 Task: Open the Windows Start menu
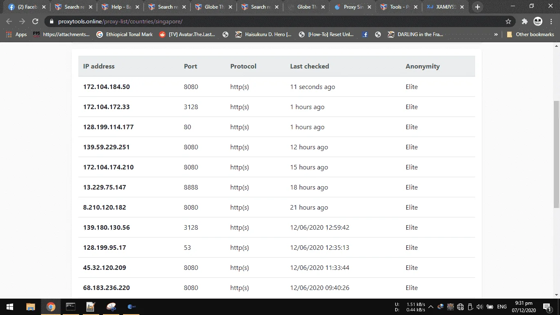[10, 306]
